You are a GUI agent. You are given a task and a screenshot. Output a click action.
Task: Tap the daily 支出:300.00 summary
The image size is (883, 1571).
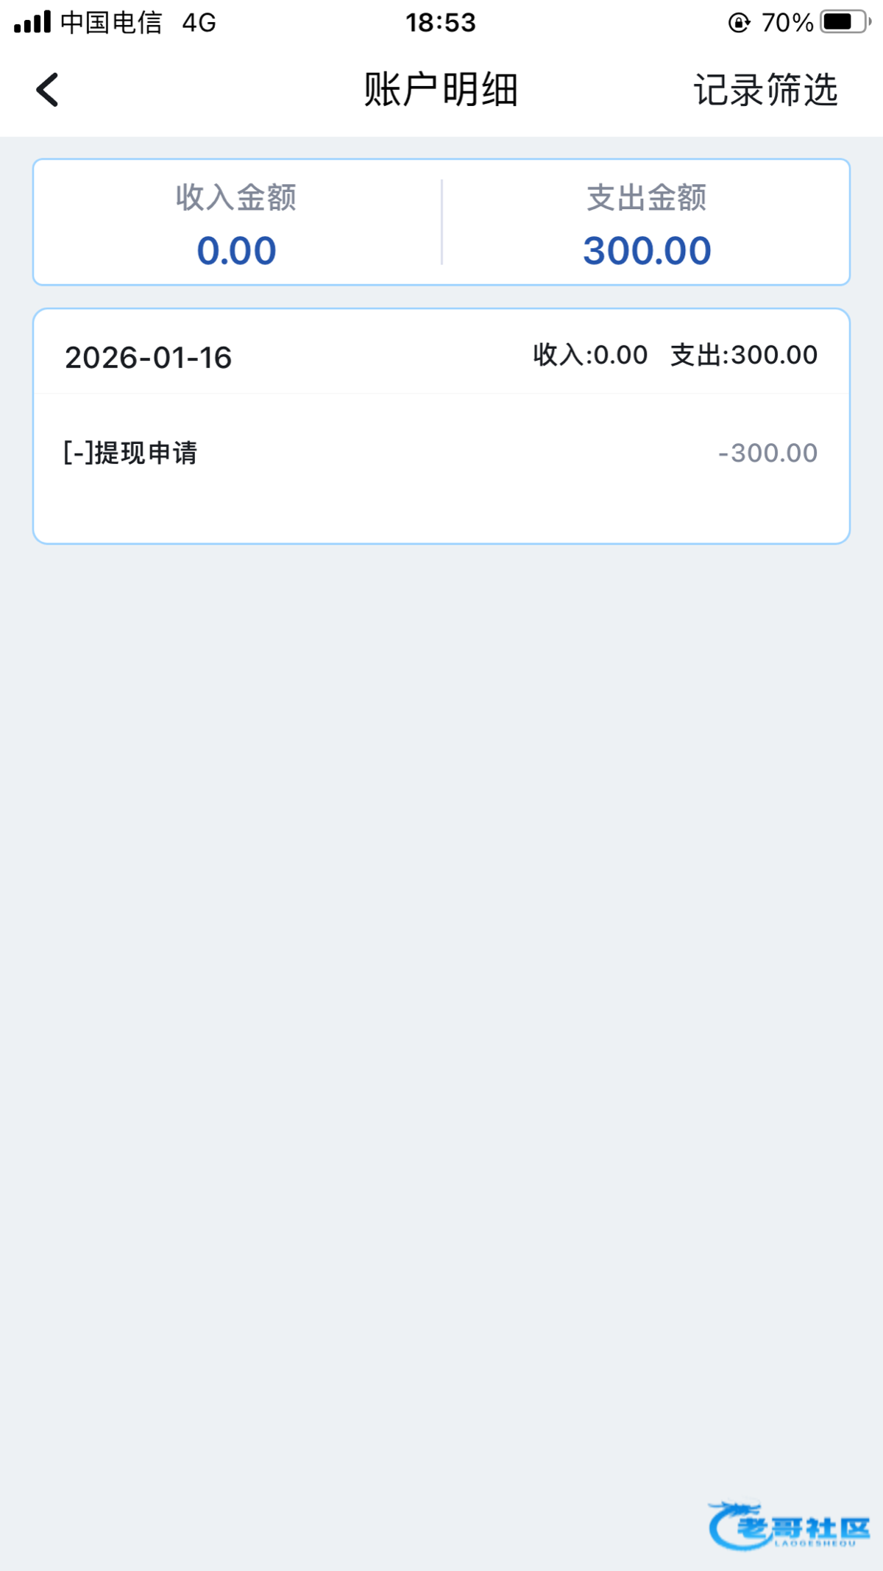744,355
